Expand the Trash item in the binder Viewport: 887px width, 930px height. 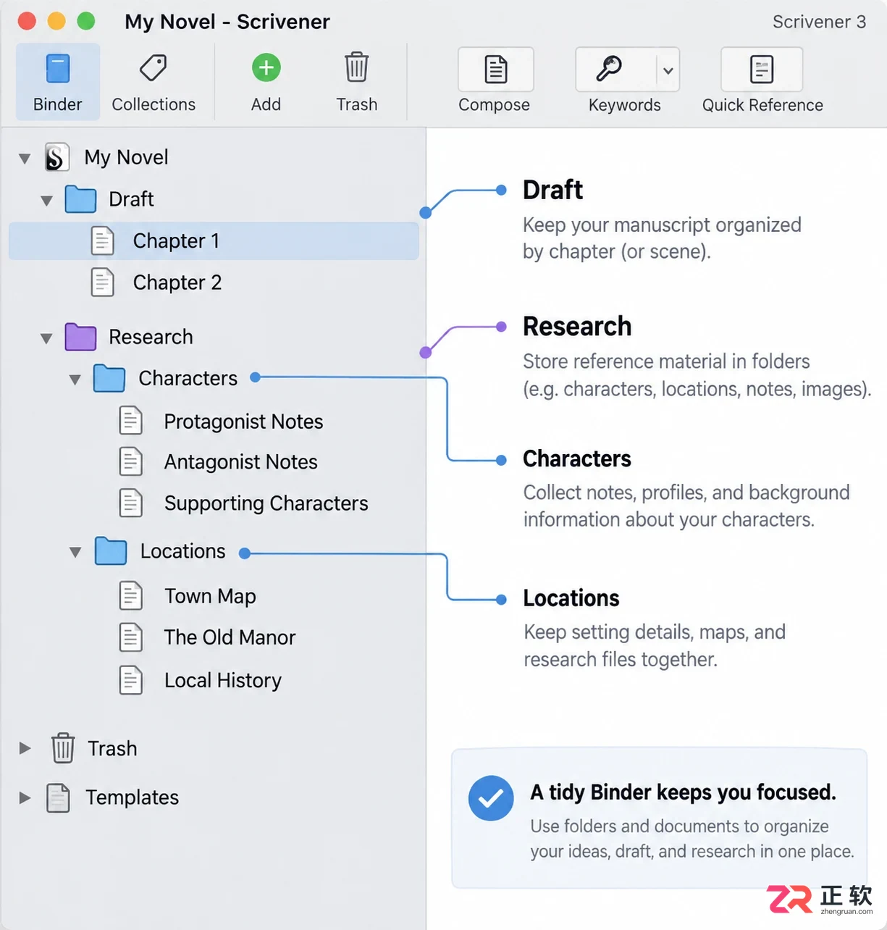pos(25,748)
